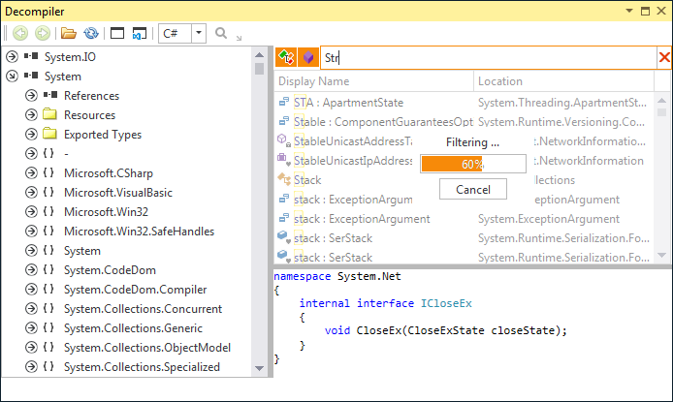This screenshot has height=402, width=673.
Task: Open the C# language dropdown arrow
Action: click(x=199, y=33)
